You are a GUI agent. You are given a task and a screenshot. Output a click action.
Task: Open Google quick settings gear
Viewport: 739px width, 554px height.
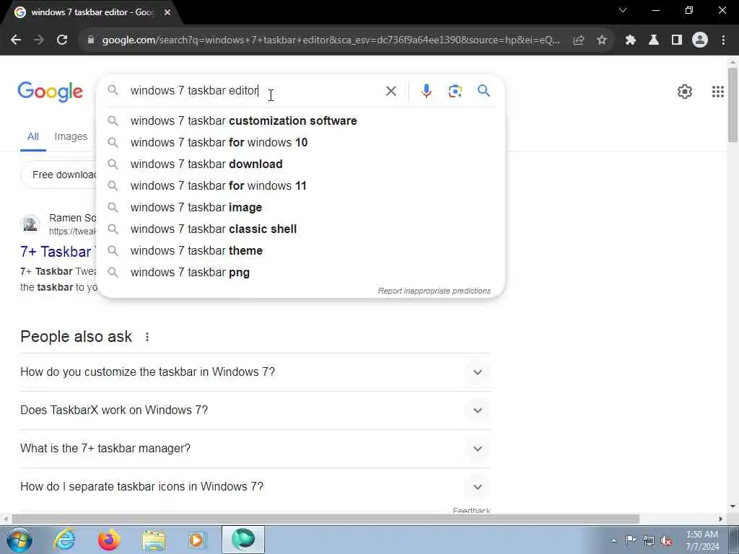click(x=684, y=92)
